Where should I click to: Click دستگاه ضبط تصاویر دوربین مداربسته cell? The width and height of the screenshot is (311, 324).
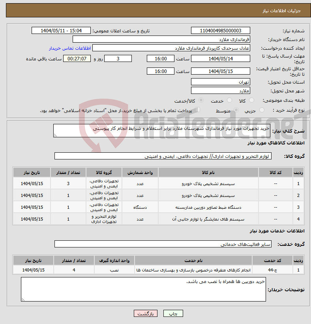208,207
